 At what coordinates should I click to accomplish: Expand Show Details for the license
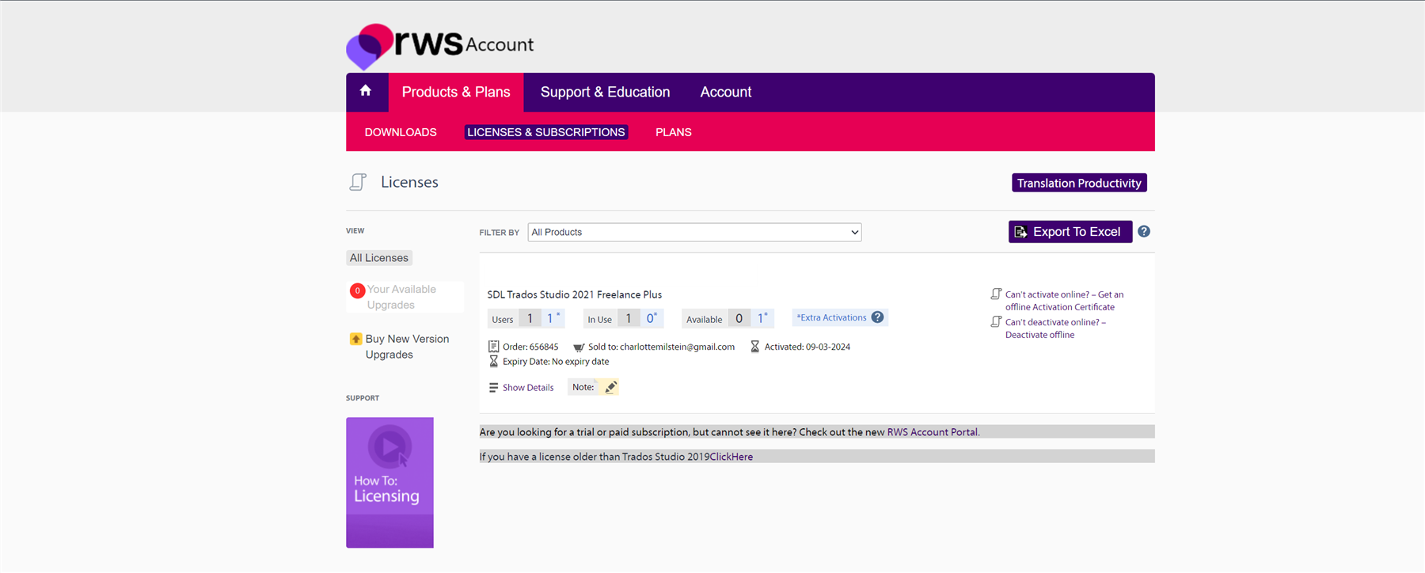[528, 388]
